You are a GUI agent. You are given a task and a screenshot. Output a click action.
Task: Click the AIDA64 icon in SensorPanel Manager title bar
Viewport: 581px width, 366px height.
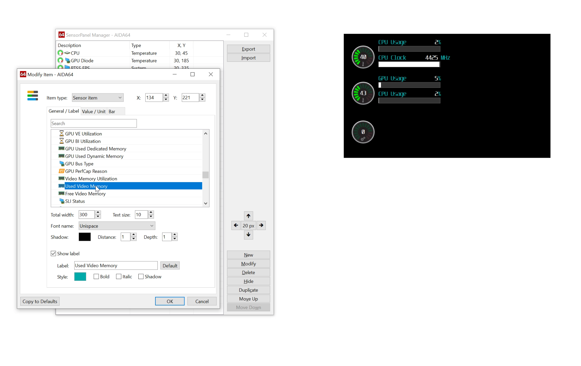pos(61,35)
